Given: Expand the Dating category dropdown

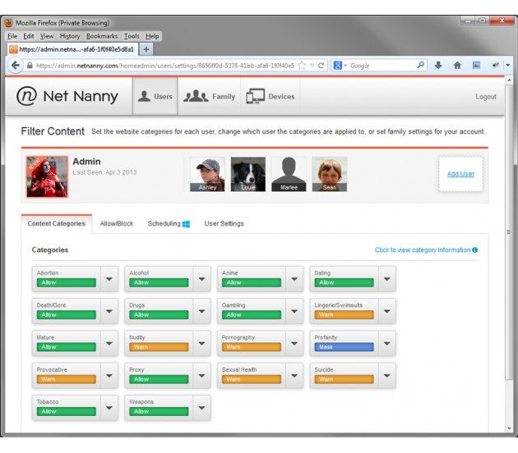Looking at the screenshot, I should (386, 279).
